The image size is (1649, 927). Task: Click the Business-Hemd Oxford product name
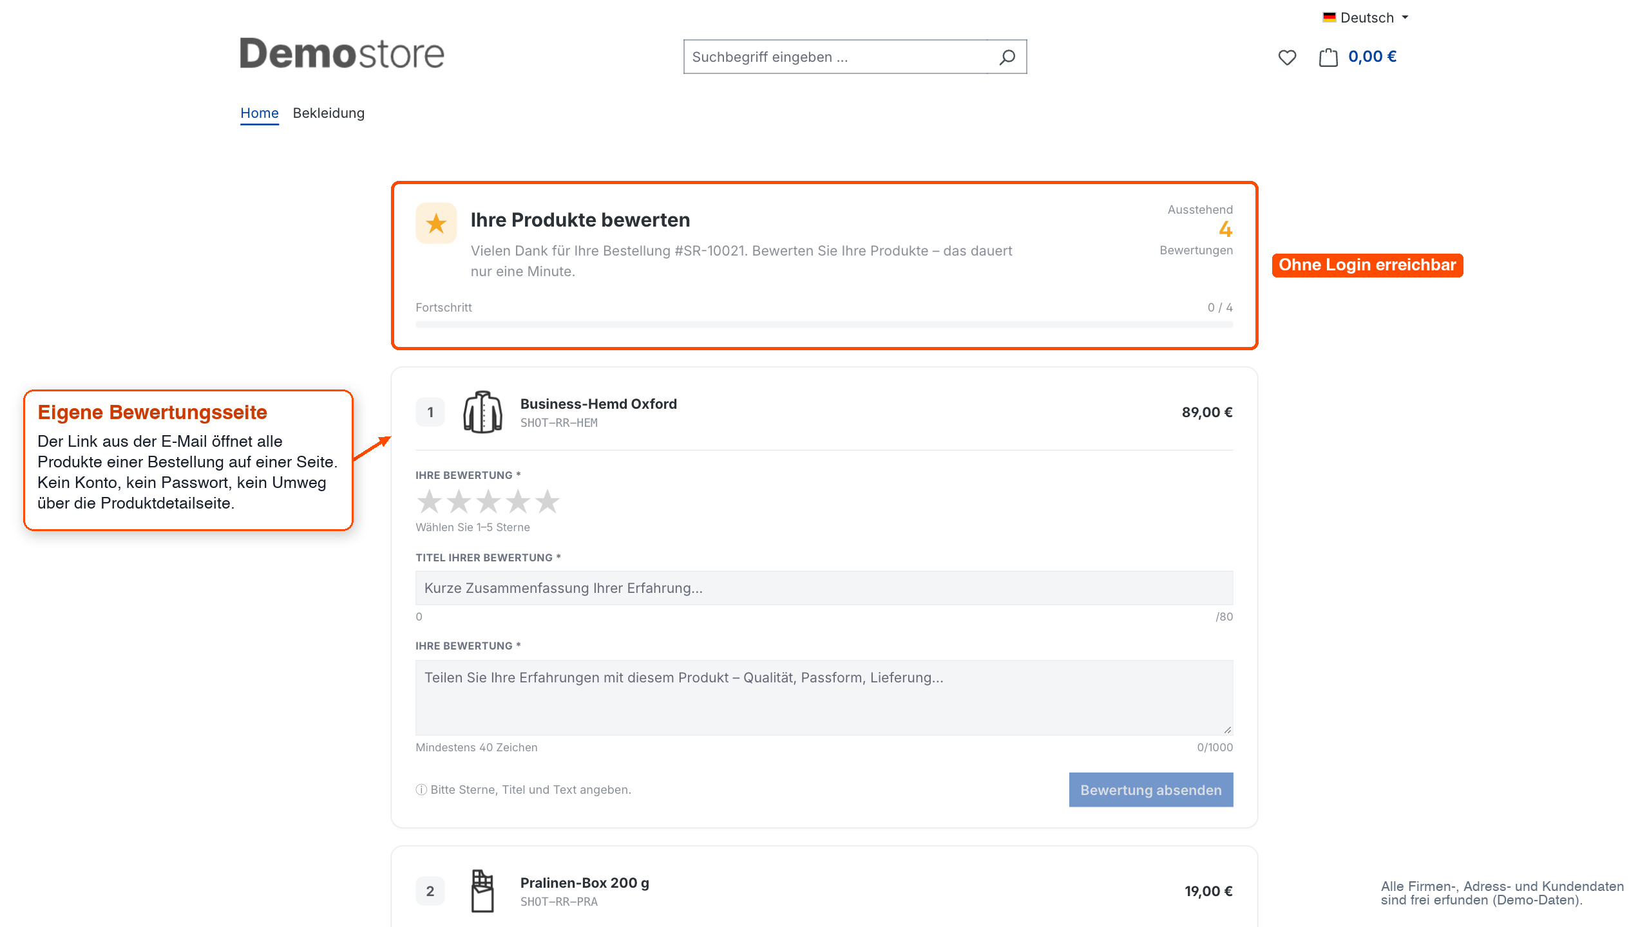[x=598, y=404]
